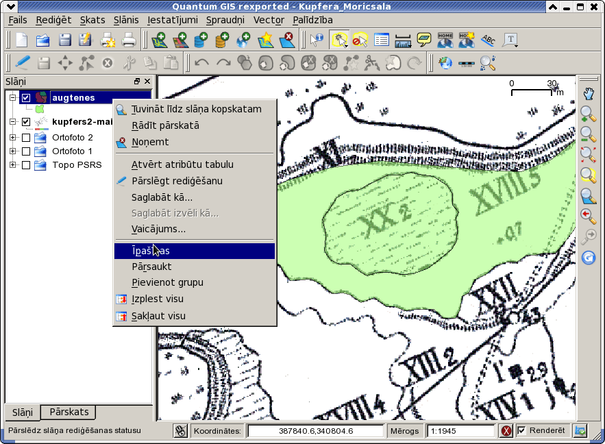Viewport: 605px width, 444px height.
Task: Enable the Ortofoto 2 group checkbox
Action: [26, 137]
